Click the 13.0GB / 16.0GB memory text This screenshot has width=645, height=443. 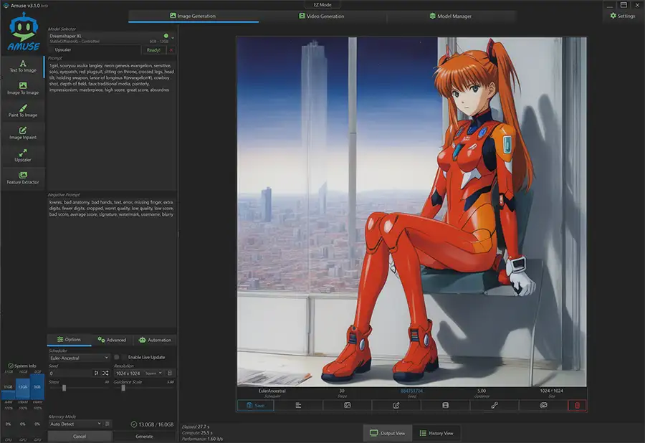point(156,424)
